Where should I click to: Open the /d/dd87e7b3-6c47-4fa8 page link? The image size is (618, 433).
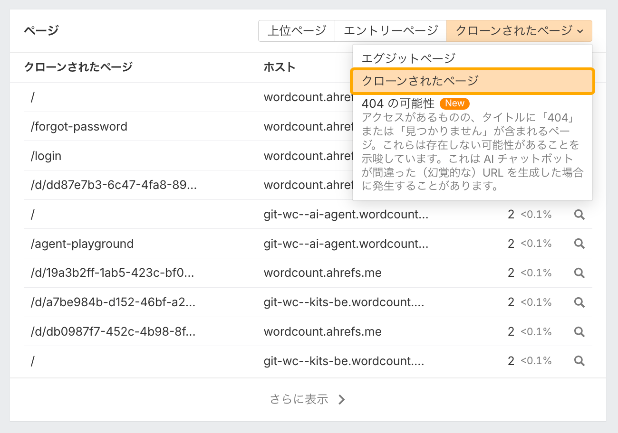(x=114, y=185)
